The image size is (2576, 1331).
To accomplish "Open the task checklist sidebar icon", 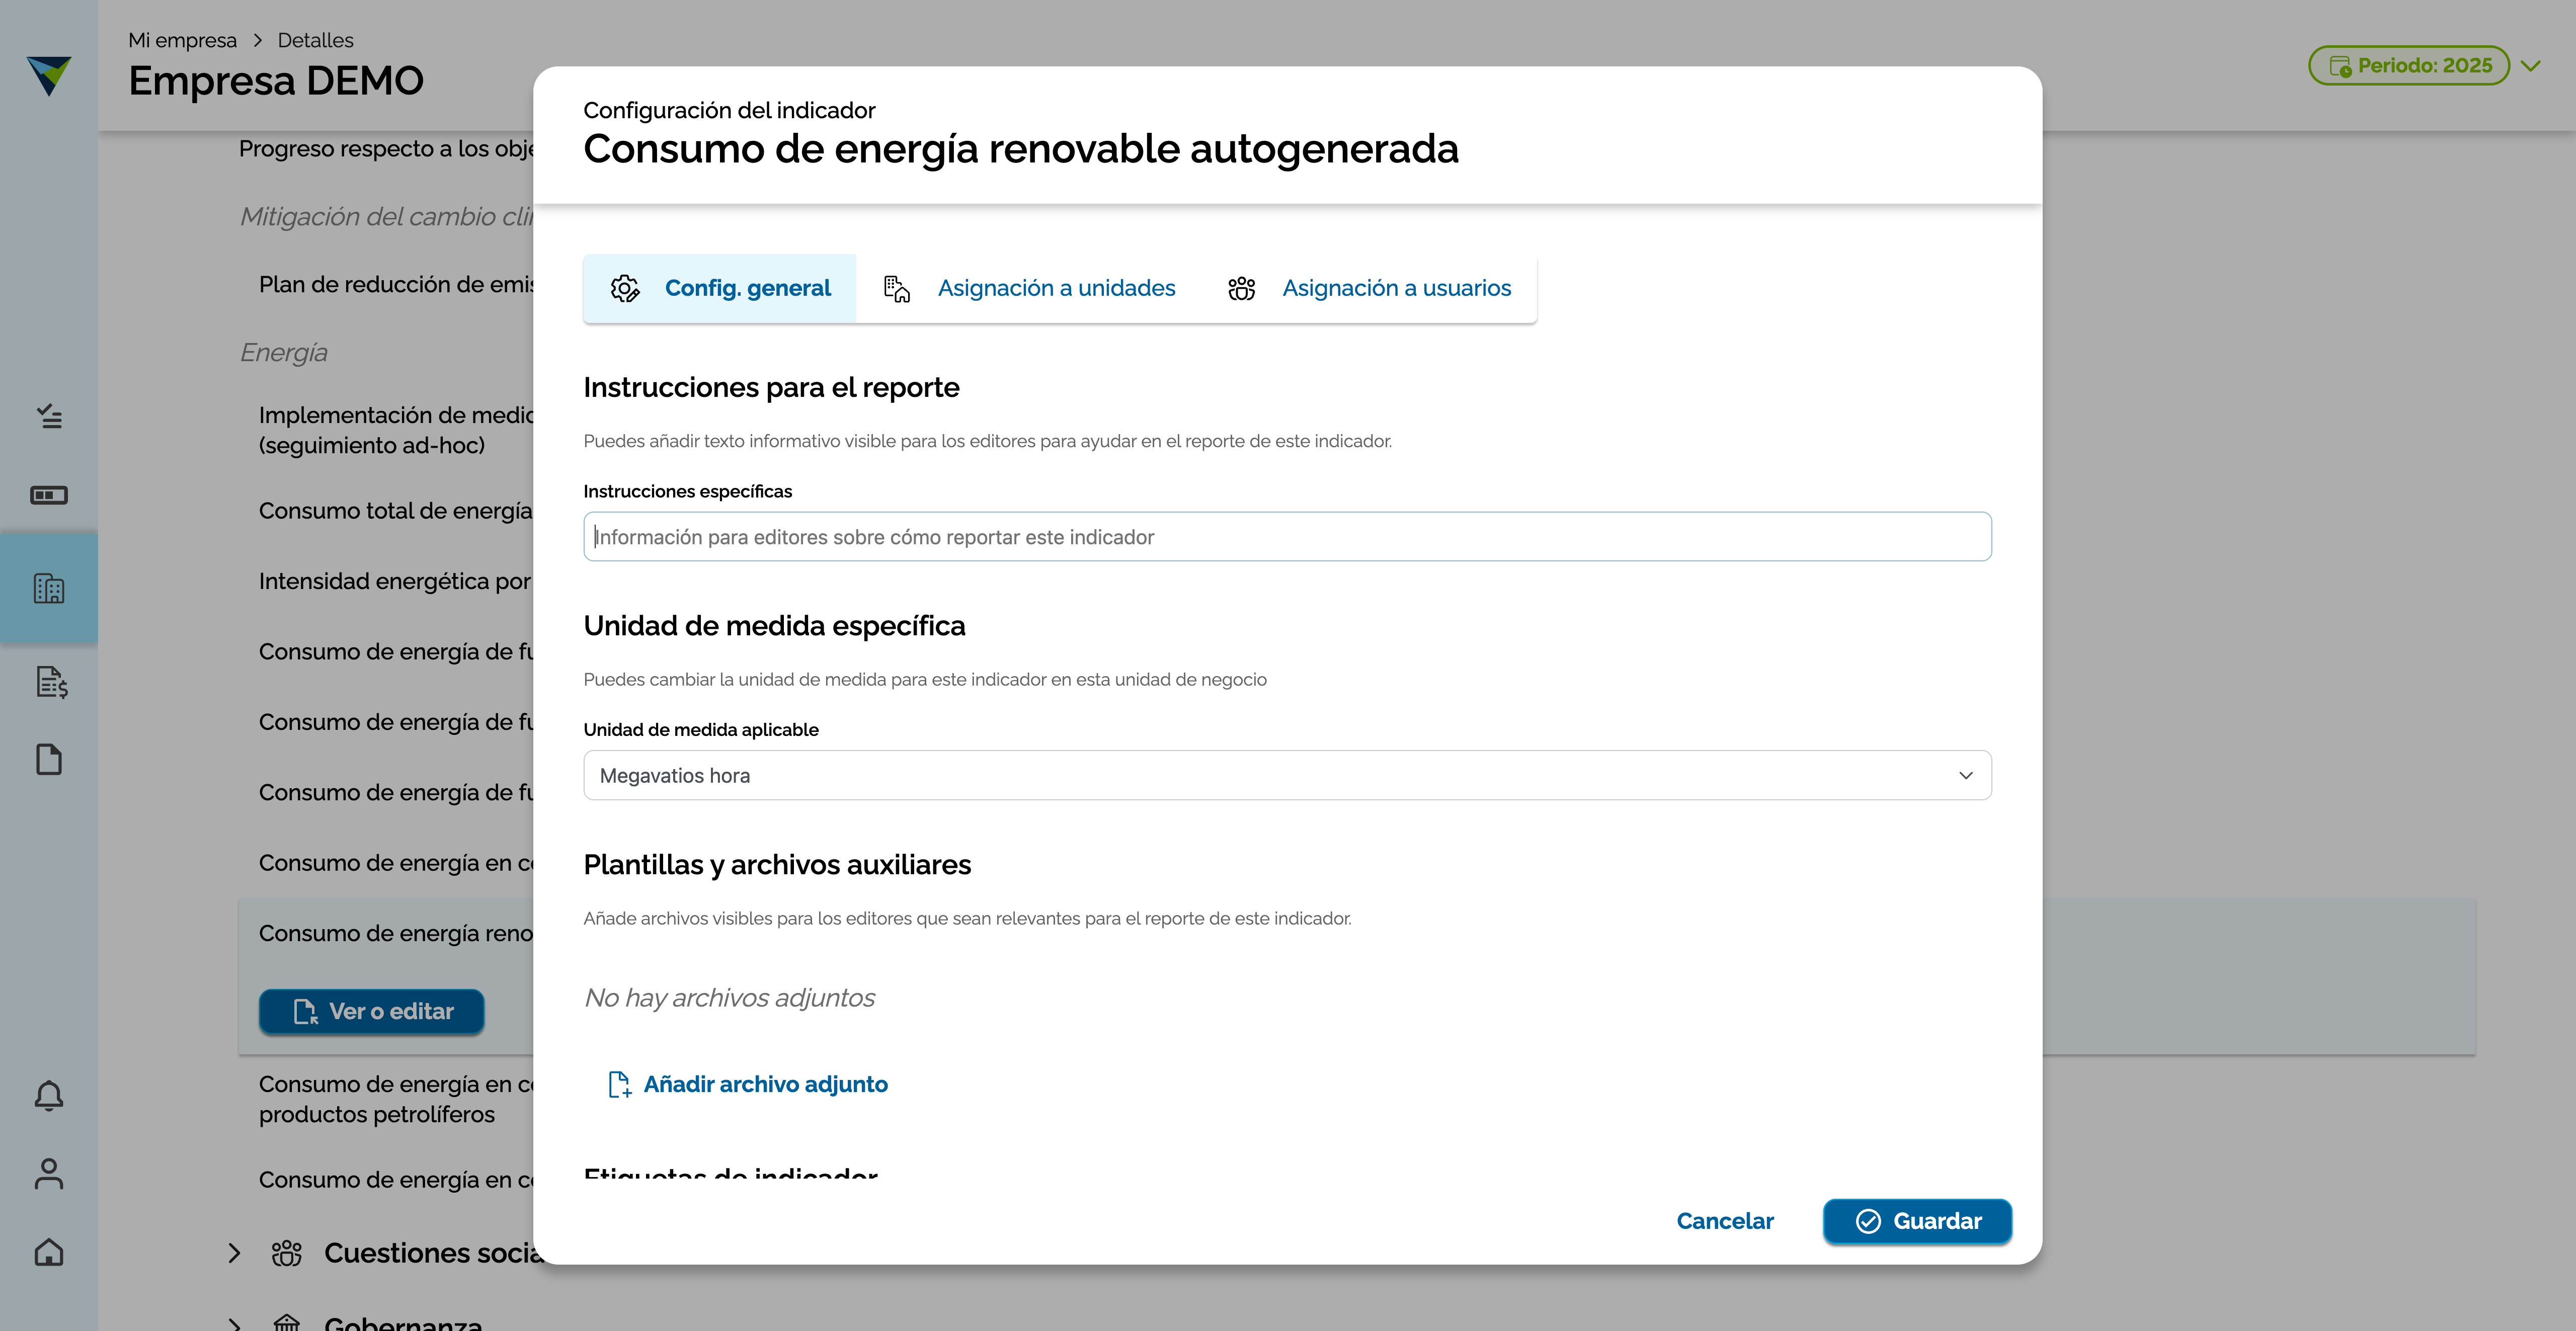I will (49, 416).
